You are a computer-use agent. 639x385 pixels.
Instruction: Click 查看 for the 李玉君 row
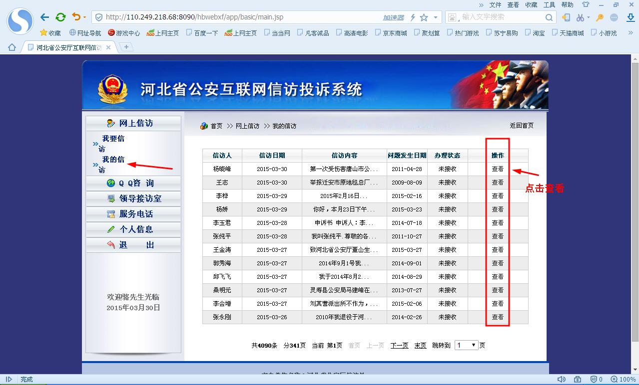[x=498, y=223]
